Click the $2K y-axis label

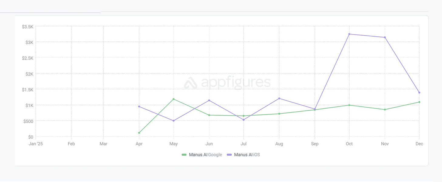[x=29, y=74]
